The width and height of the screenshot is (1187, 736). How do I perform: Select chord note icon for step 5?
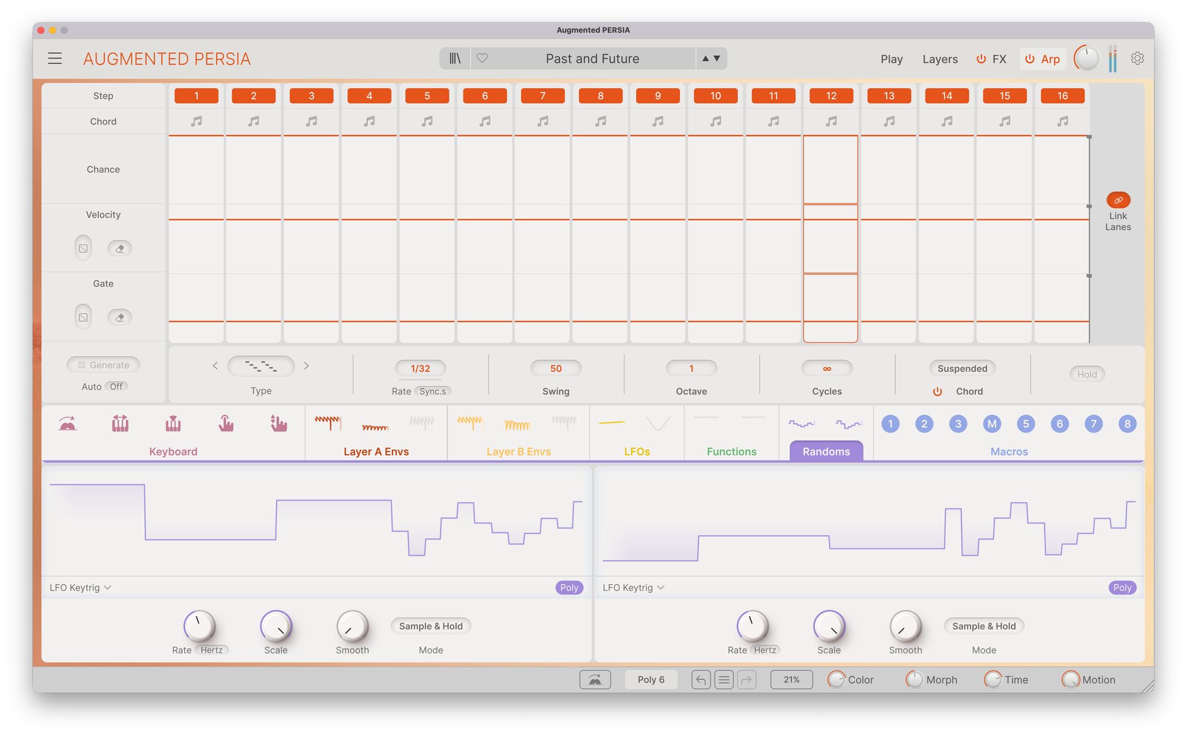(x=427, y=121)
